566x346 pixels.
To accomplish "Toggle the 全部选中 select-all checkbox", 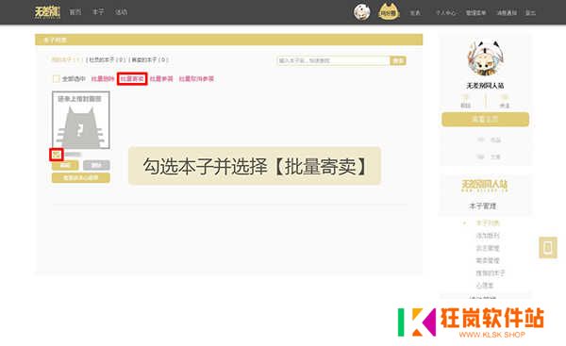I will point(56,78).
